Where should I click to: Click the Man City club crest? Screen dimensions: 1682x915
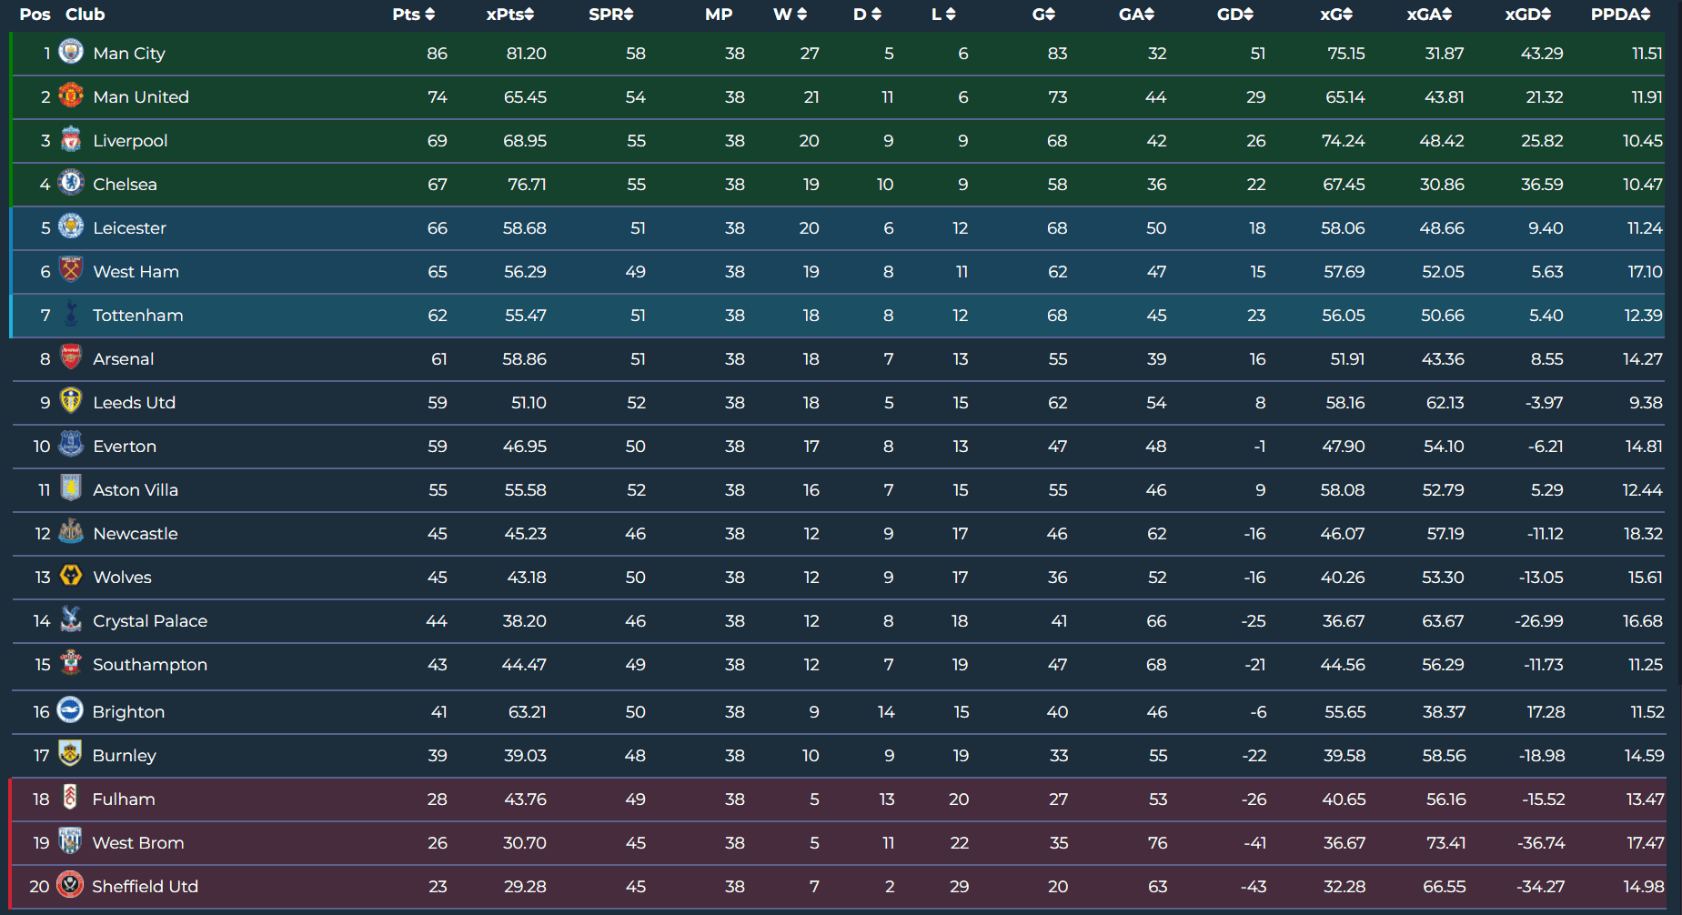(71, 52)
